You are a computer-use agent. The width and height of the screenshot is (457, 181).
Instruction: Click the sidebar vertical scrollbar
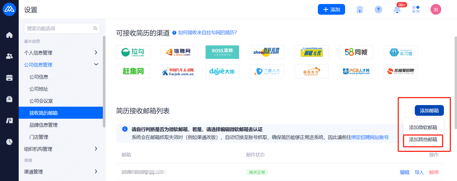104,82
